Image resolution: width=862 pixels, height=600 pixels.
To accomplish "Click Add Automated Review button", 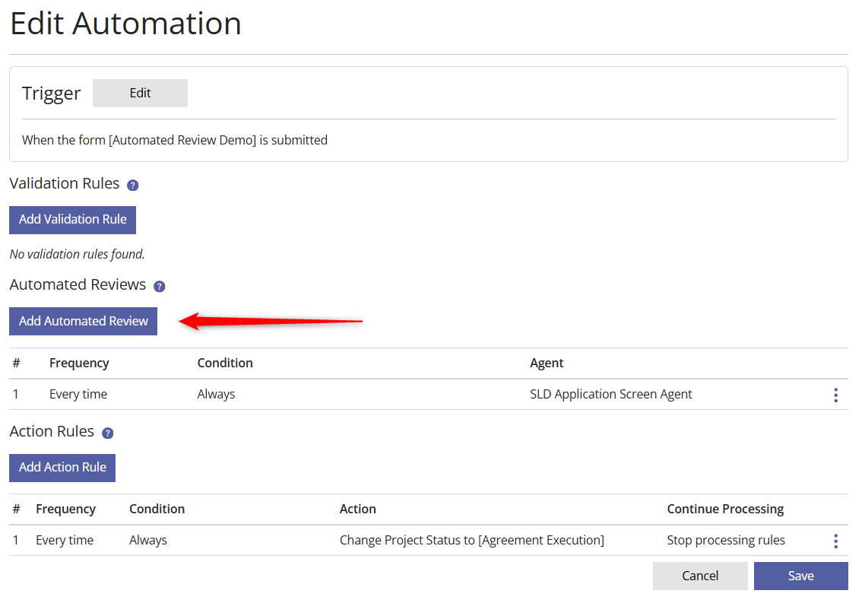I will pyautogui.click(x=83, y=321).
